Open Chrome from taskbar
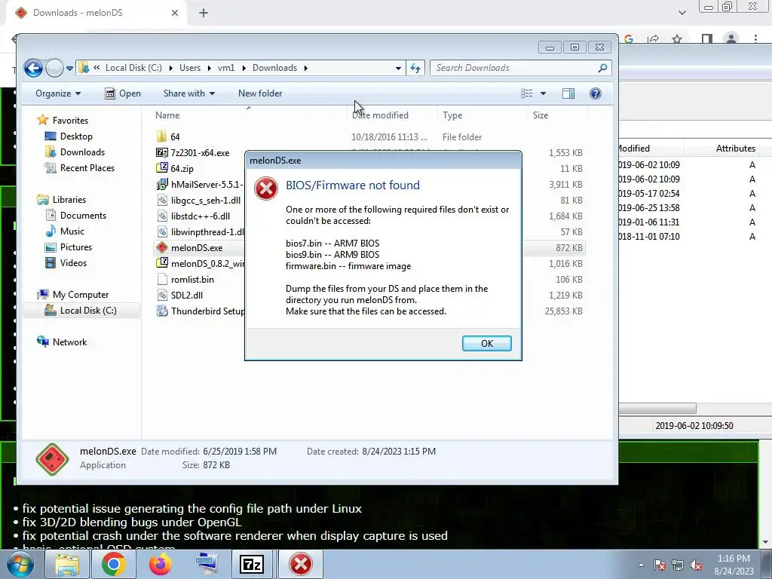The image size is (772, 579). coord(113,564)
